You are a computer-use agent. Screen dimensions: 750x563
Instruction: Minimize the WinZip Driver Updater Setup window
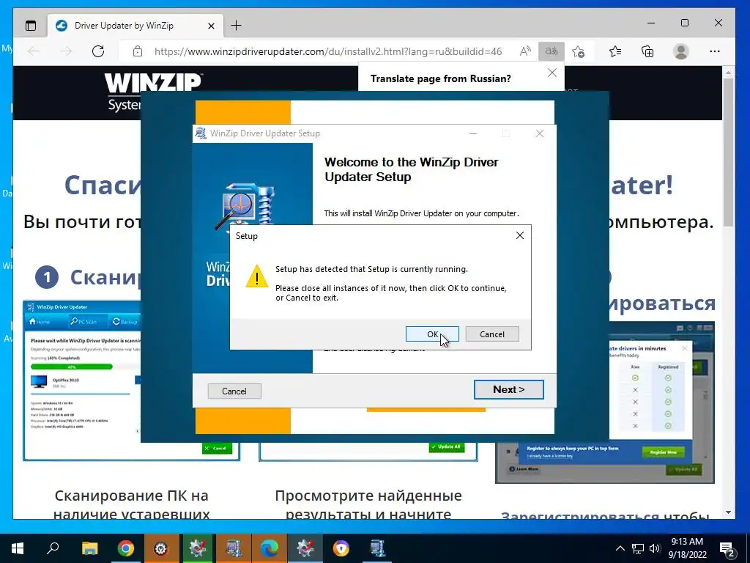click(473, 133)
